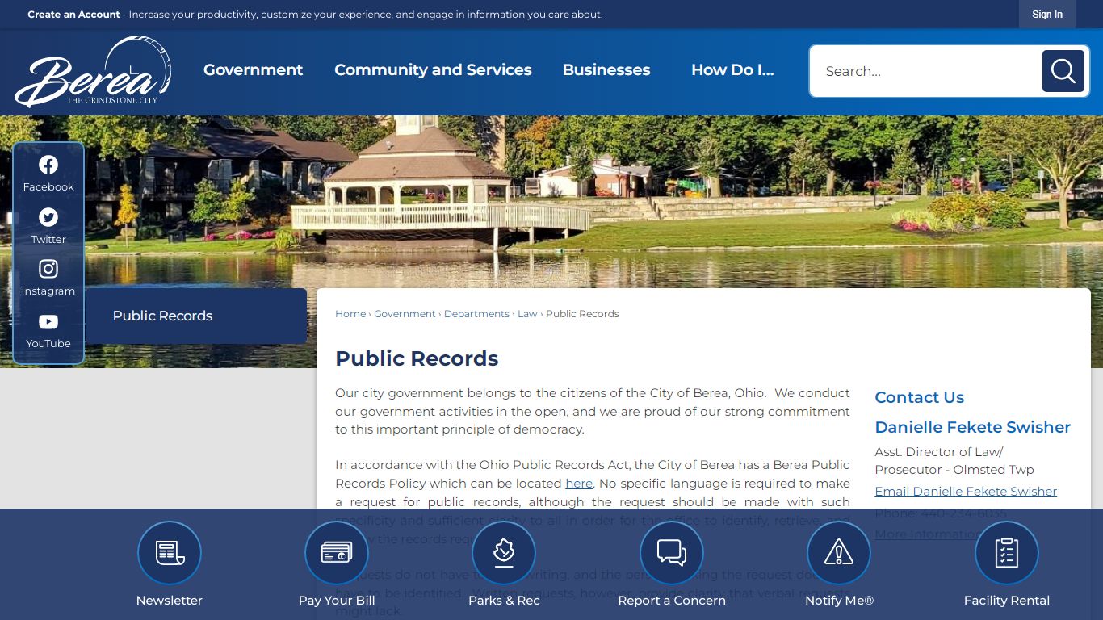Screen dimensions: 1103x620
Task: Open the Government menu
Action: pos(253,70)
